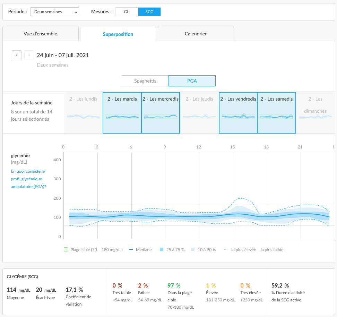Open the PGA explanation link
Viewport: 337px width, 317px height.
point(28,179)
